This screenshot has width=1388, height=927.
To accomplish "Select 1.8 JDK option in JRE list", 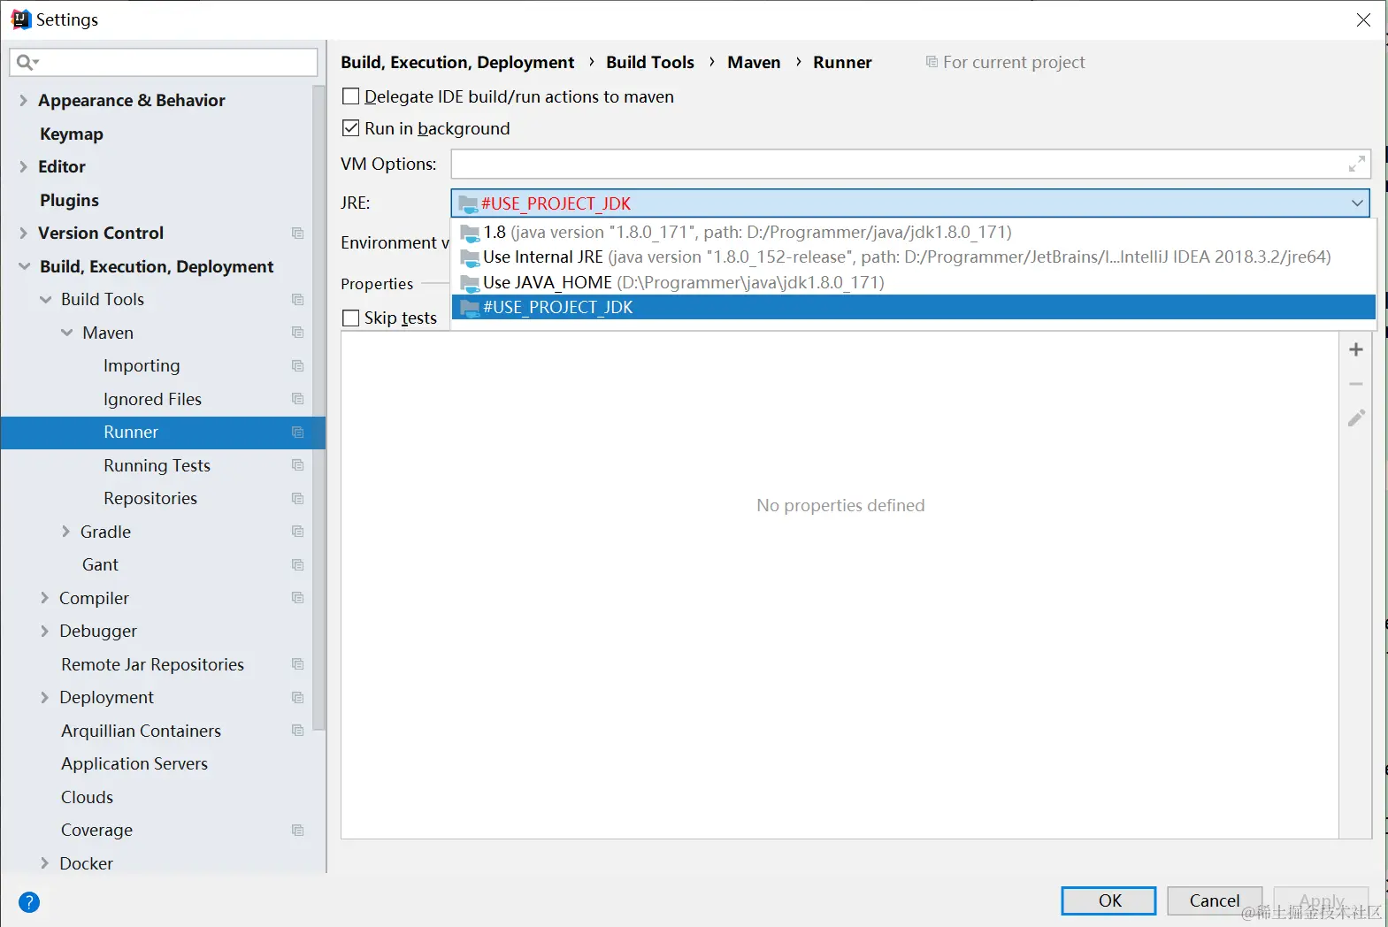I will 914,232.
